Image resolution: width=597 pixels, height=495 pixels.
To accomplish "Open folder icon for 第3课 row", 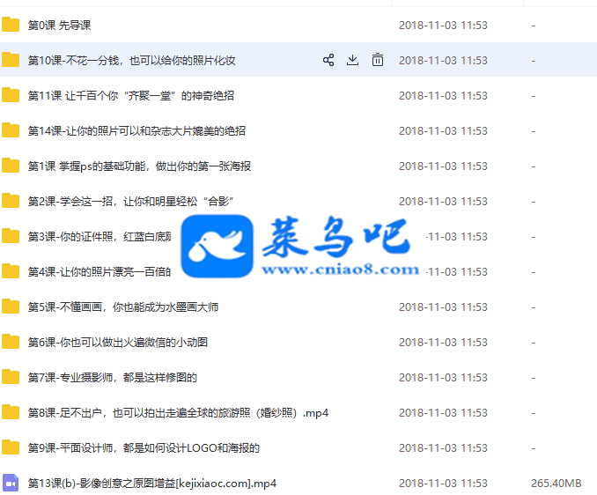I will (11, 236).
